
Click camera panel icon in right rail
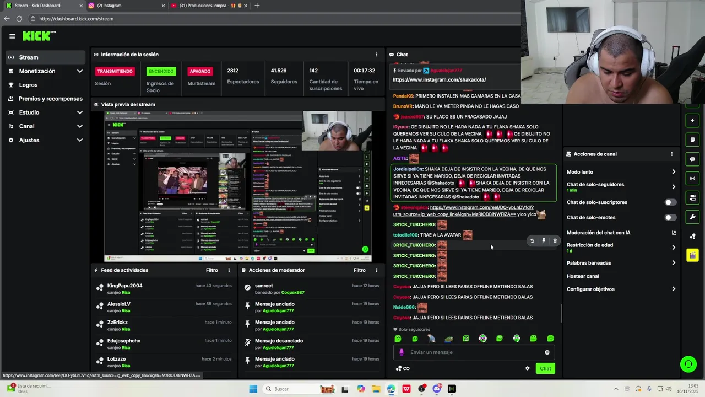692,197
